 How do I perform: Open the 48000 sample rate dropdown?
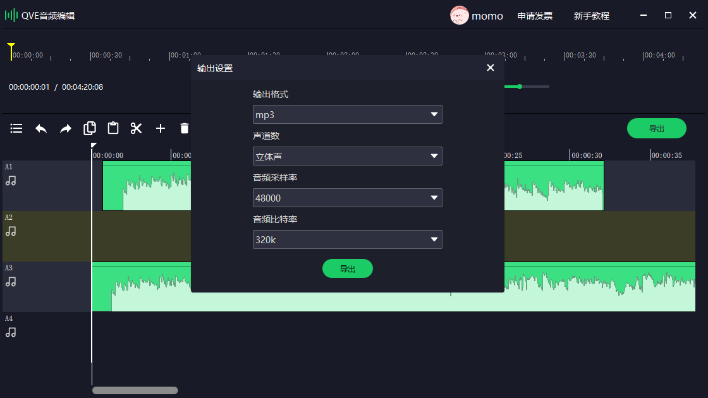(347, 198)
